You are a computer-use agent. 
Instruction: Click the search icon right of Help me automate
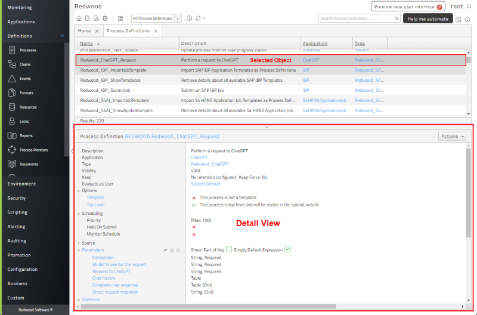(458, 19)
